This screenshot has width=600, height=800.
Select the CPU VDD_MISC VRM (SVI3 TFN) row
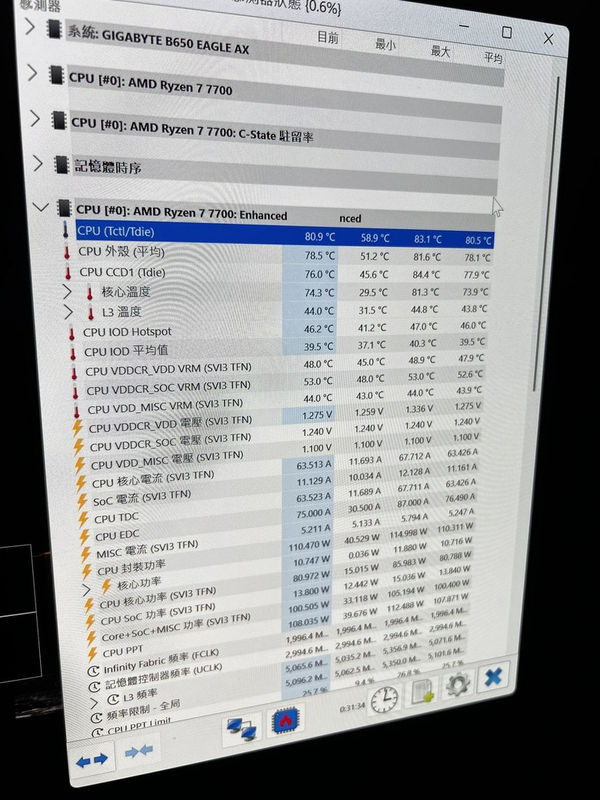[276, 401]
